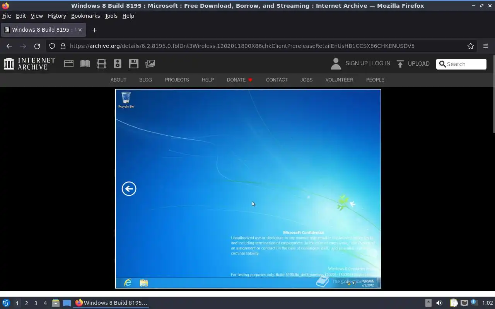Open the Video film-strip icon
This screenshot has height=309, width=495.
pos(101,64)
